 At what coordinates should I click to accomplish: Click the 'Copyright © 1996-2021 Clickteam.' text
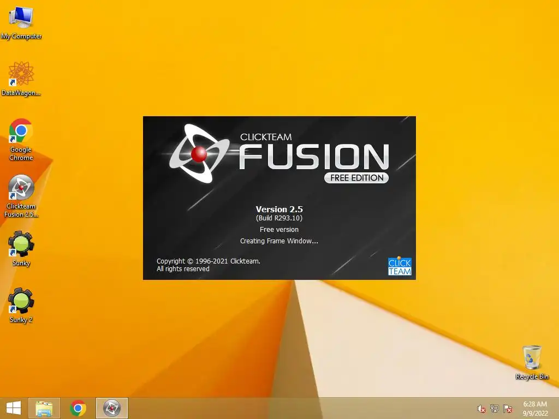click(209, 261)
